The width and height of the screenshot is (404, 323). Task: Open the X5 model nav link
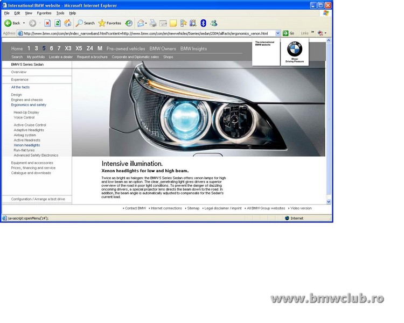point(79,48)
